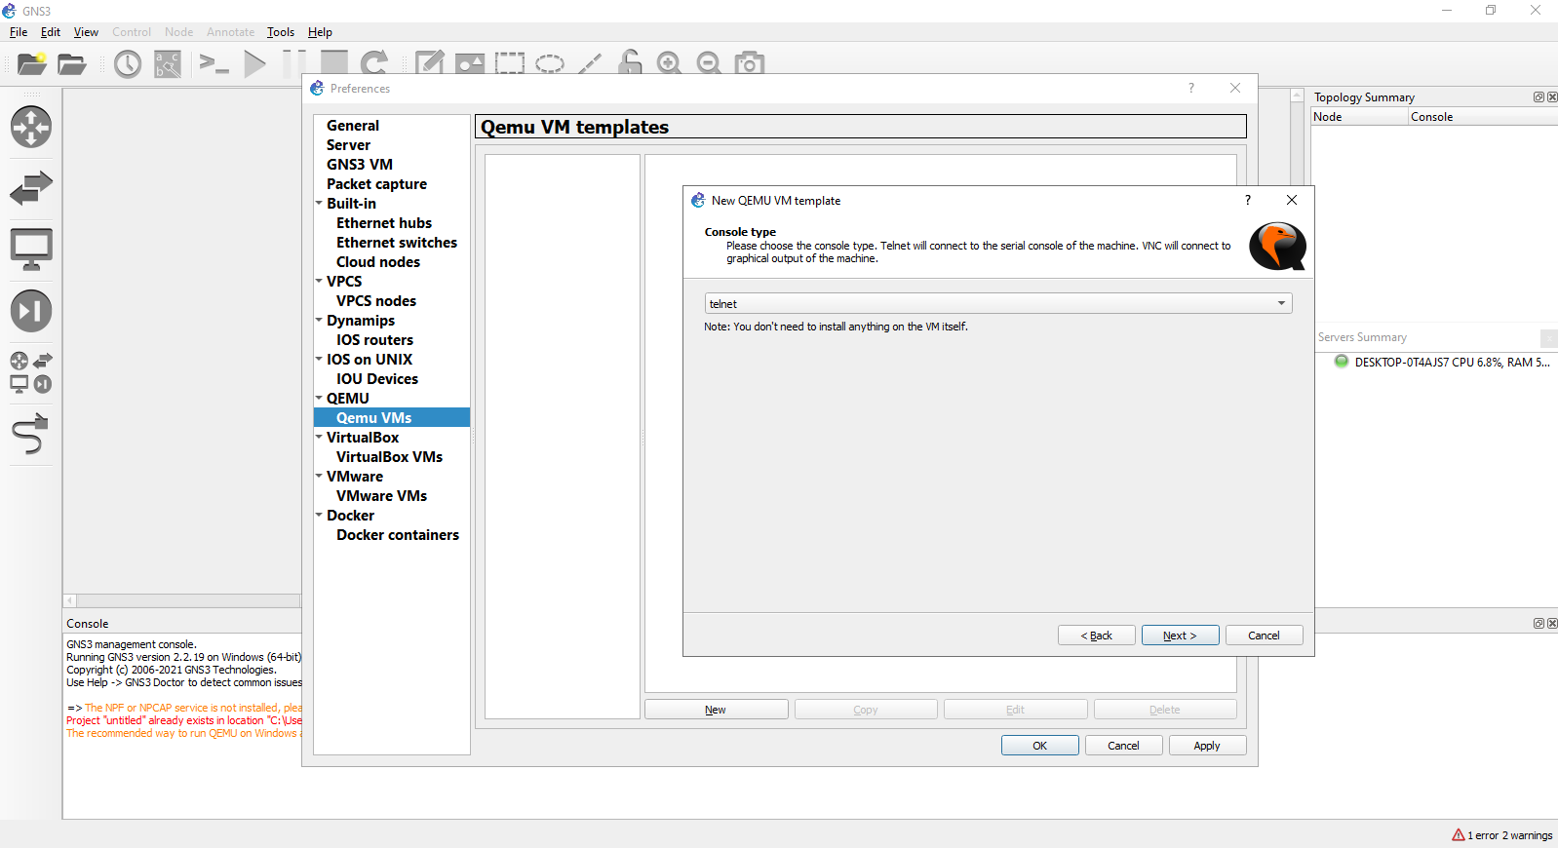Image resolution: width=1558 pixels, height=848 pixels.
Task: Collapse the IOS on UNIX tree group
Action: tap(319, 359)
